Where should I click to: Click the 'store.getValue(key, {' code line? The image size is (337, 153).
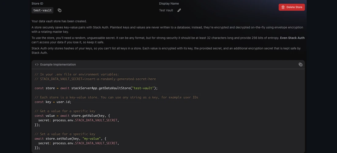point(72,116)
